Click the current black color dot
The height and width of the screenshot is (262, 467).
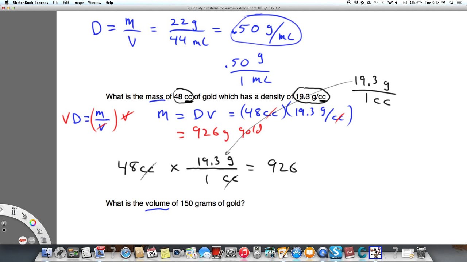[4, 230]
